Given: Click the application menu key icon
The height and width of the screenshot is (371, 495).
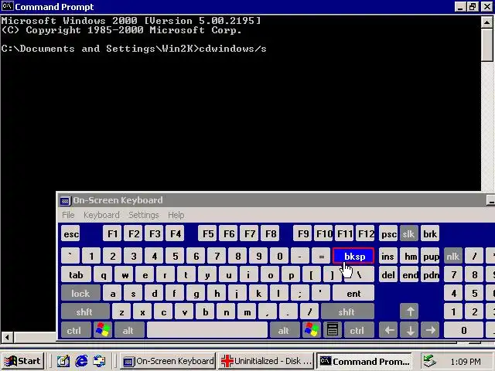Looking at the screenshot, I should [332, 330].
